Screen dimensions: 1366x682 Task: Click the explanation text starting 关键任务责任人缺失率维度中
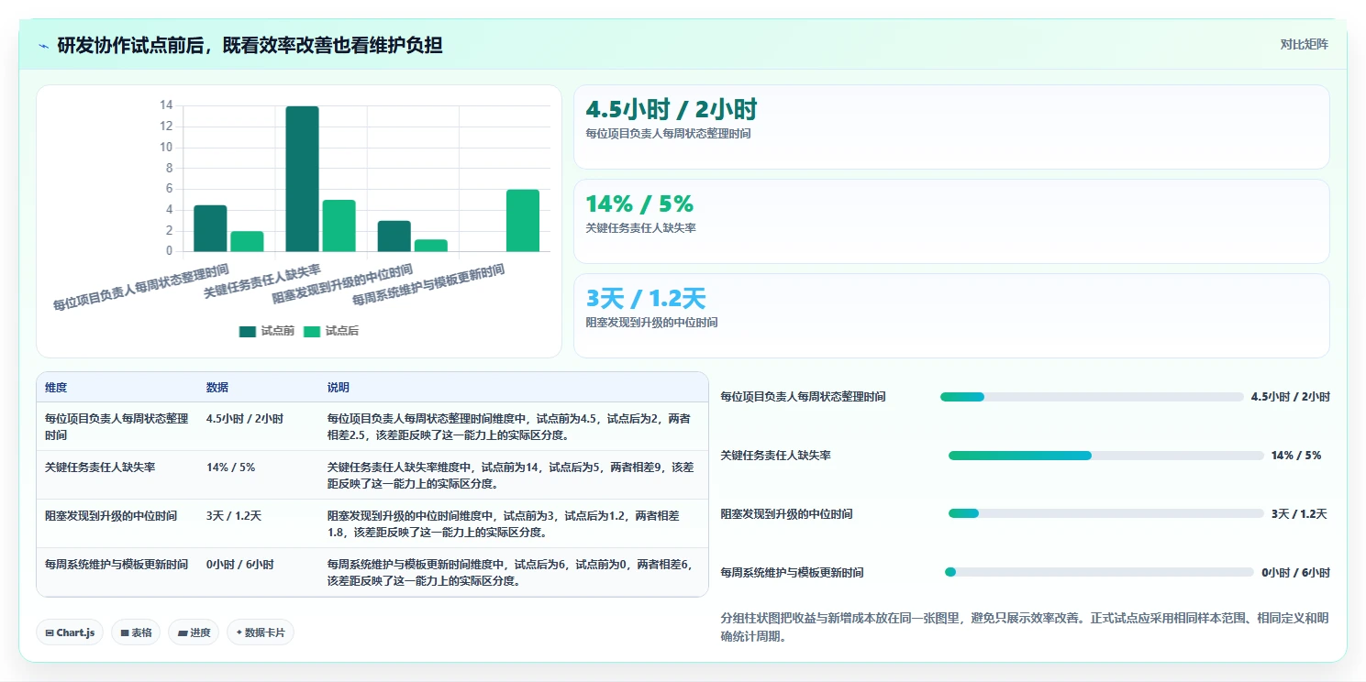(x=511, y=475)
